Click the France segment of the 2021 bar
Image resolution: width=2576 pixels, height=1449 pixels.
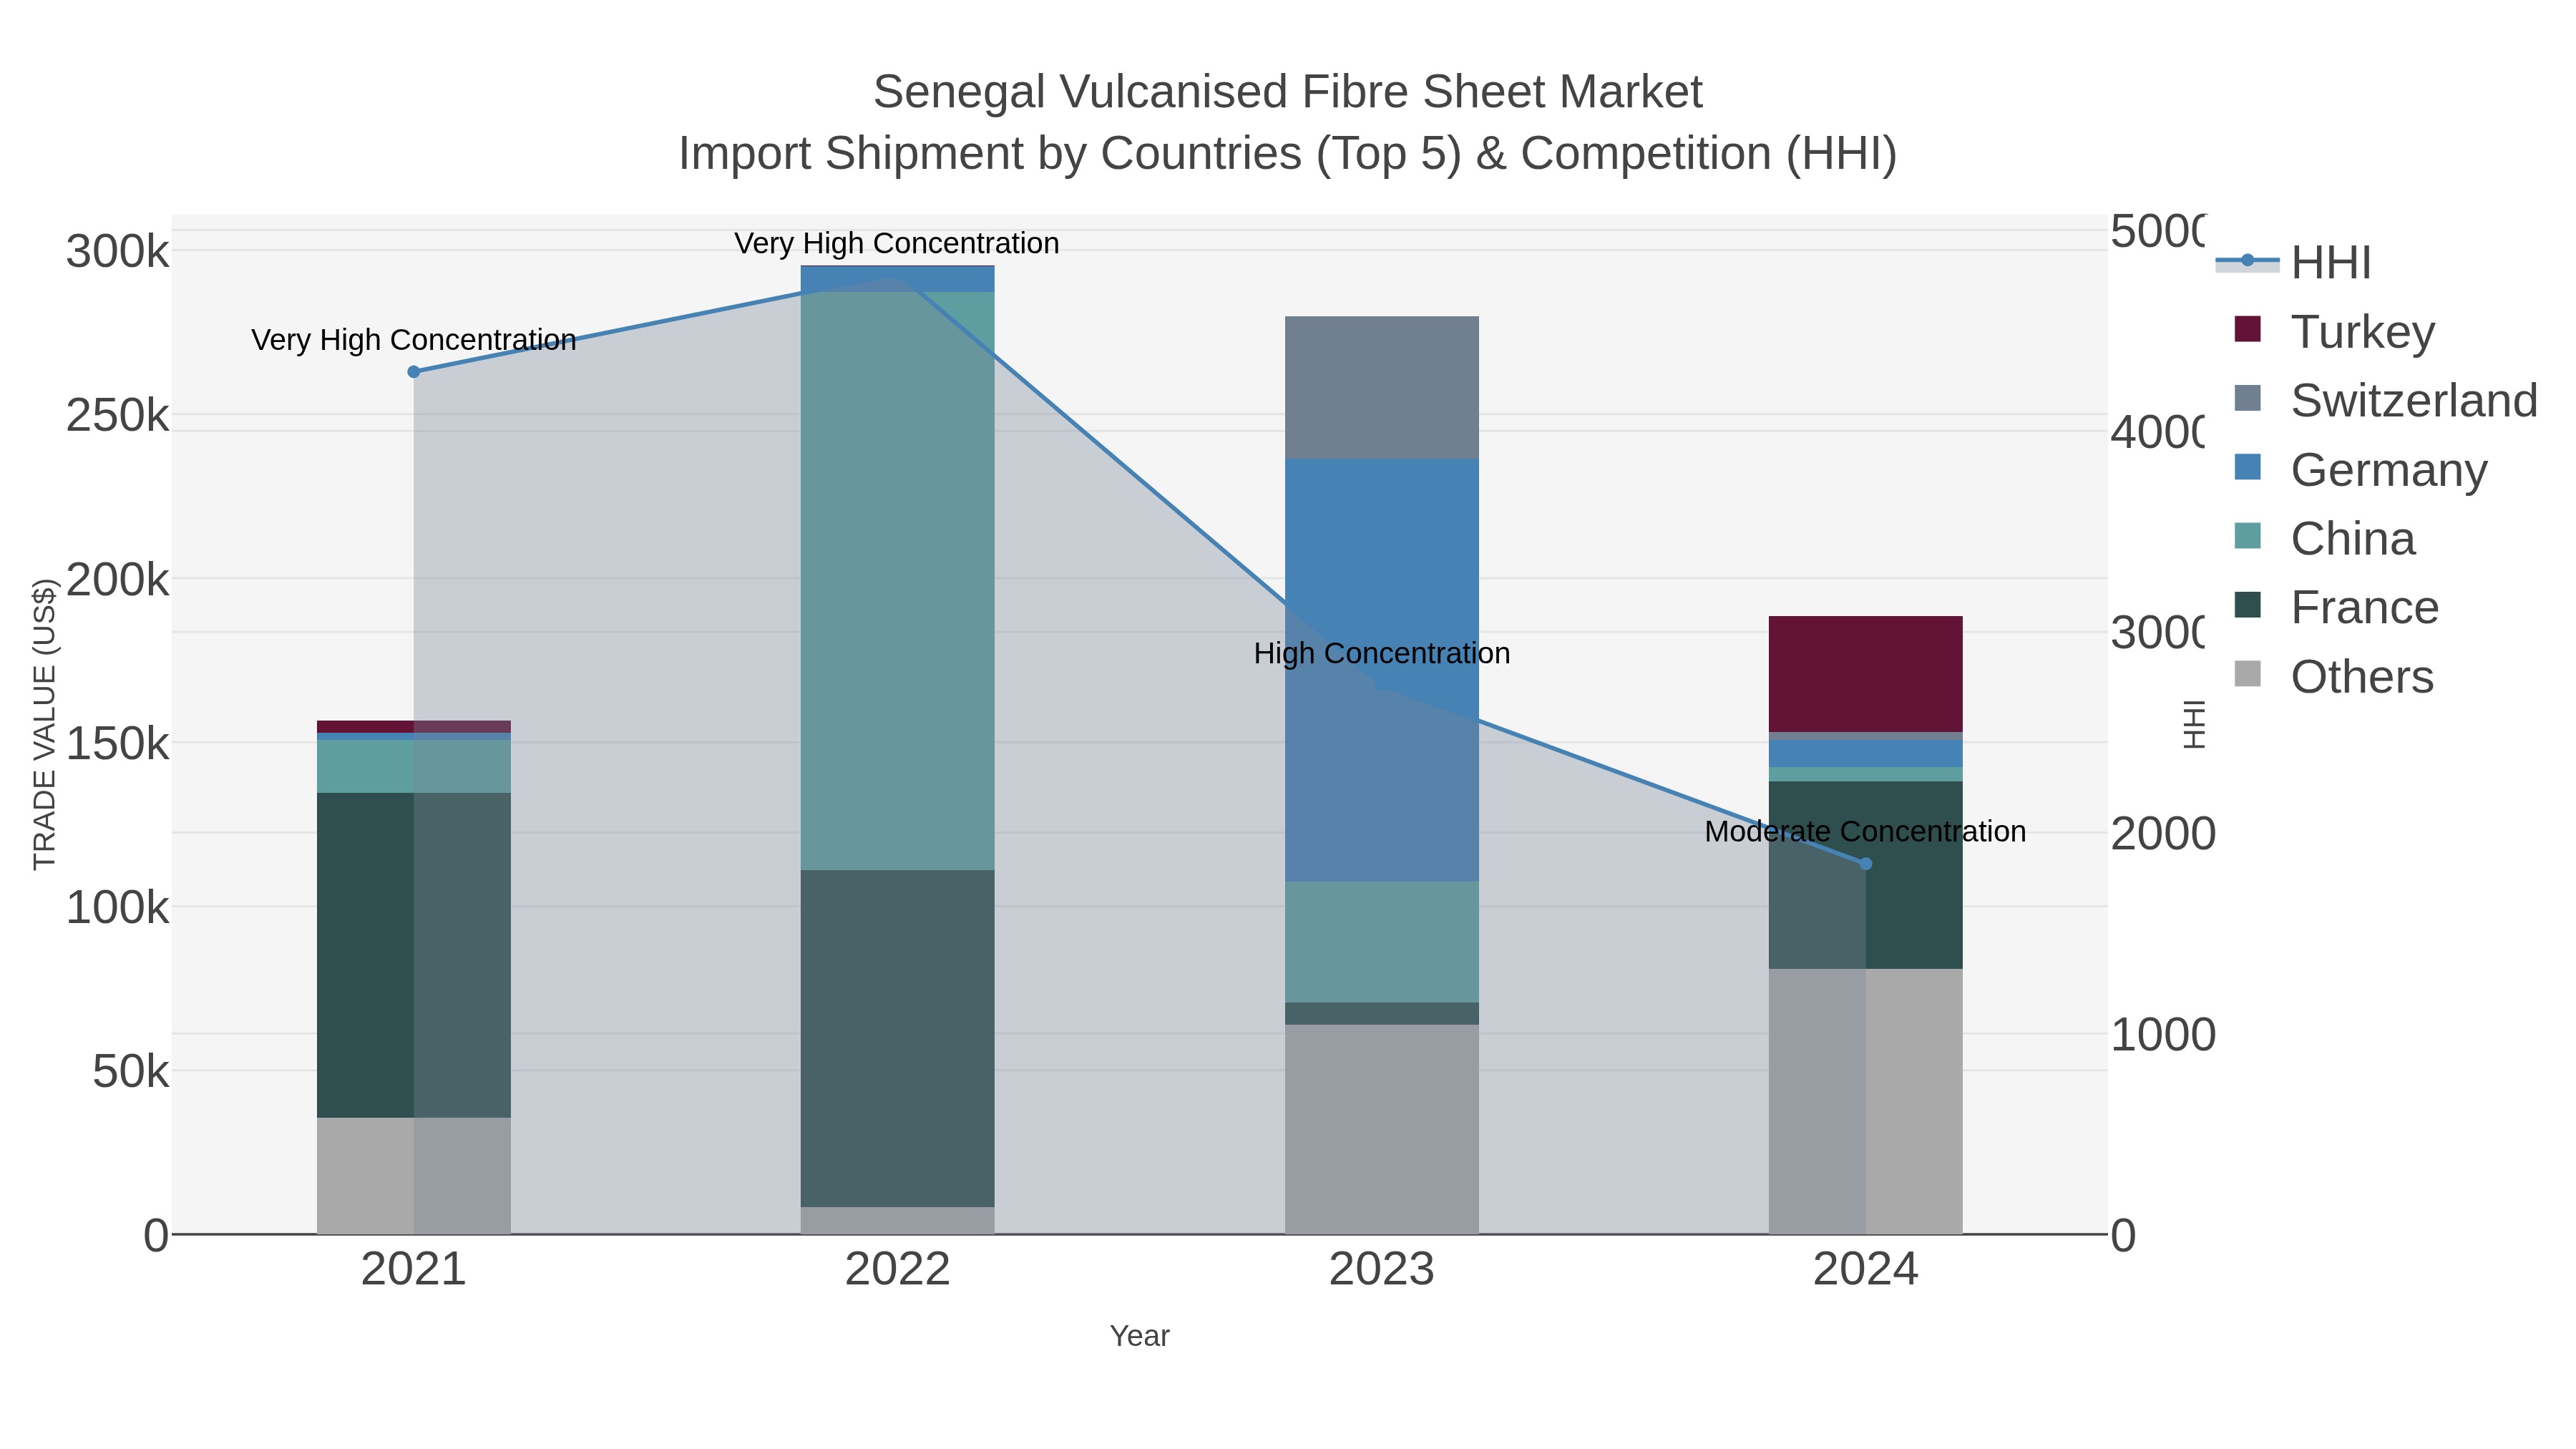click(414, 956)
